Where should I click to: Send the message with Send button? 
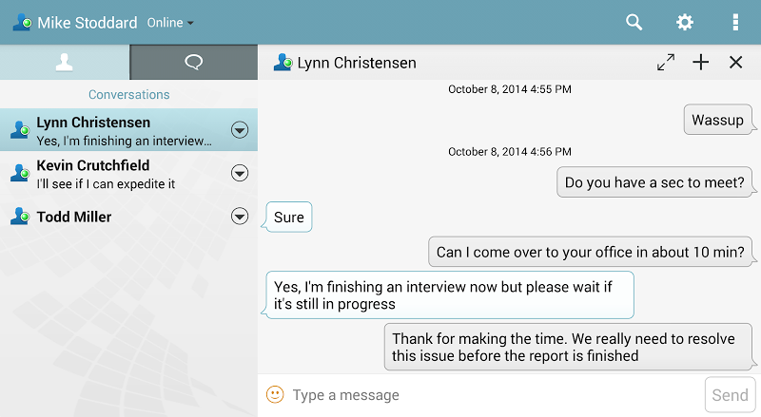click(730, 395)
